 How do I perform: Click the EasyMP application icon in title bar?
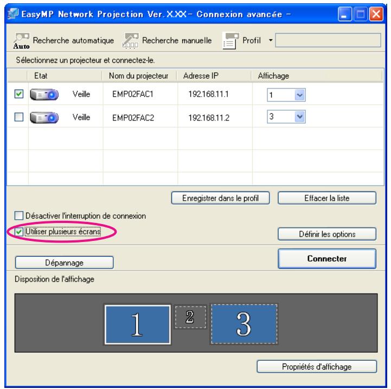[x=13, y=14]
